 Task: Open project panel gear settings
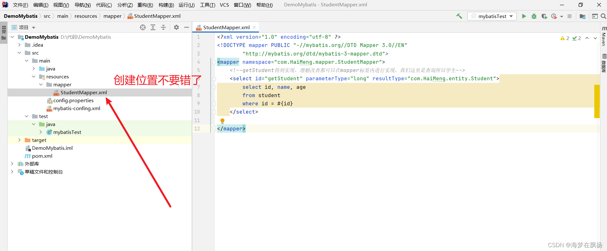[176, 27]
